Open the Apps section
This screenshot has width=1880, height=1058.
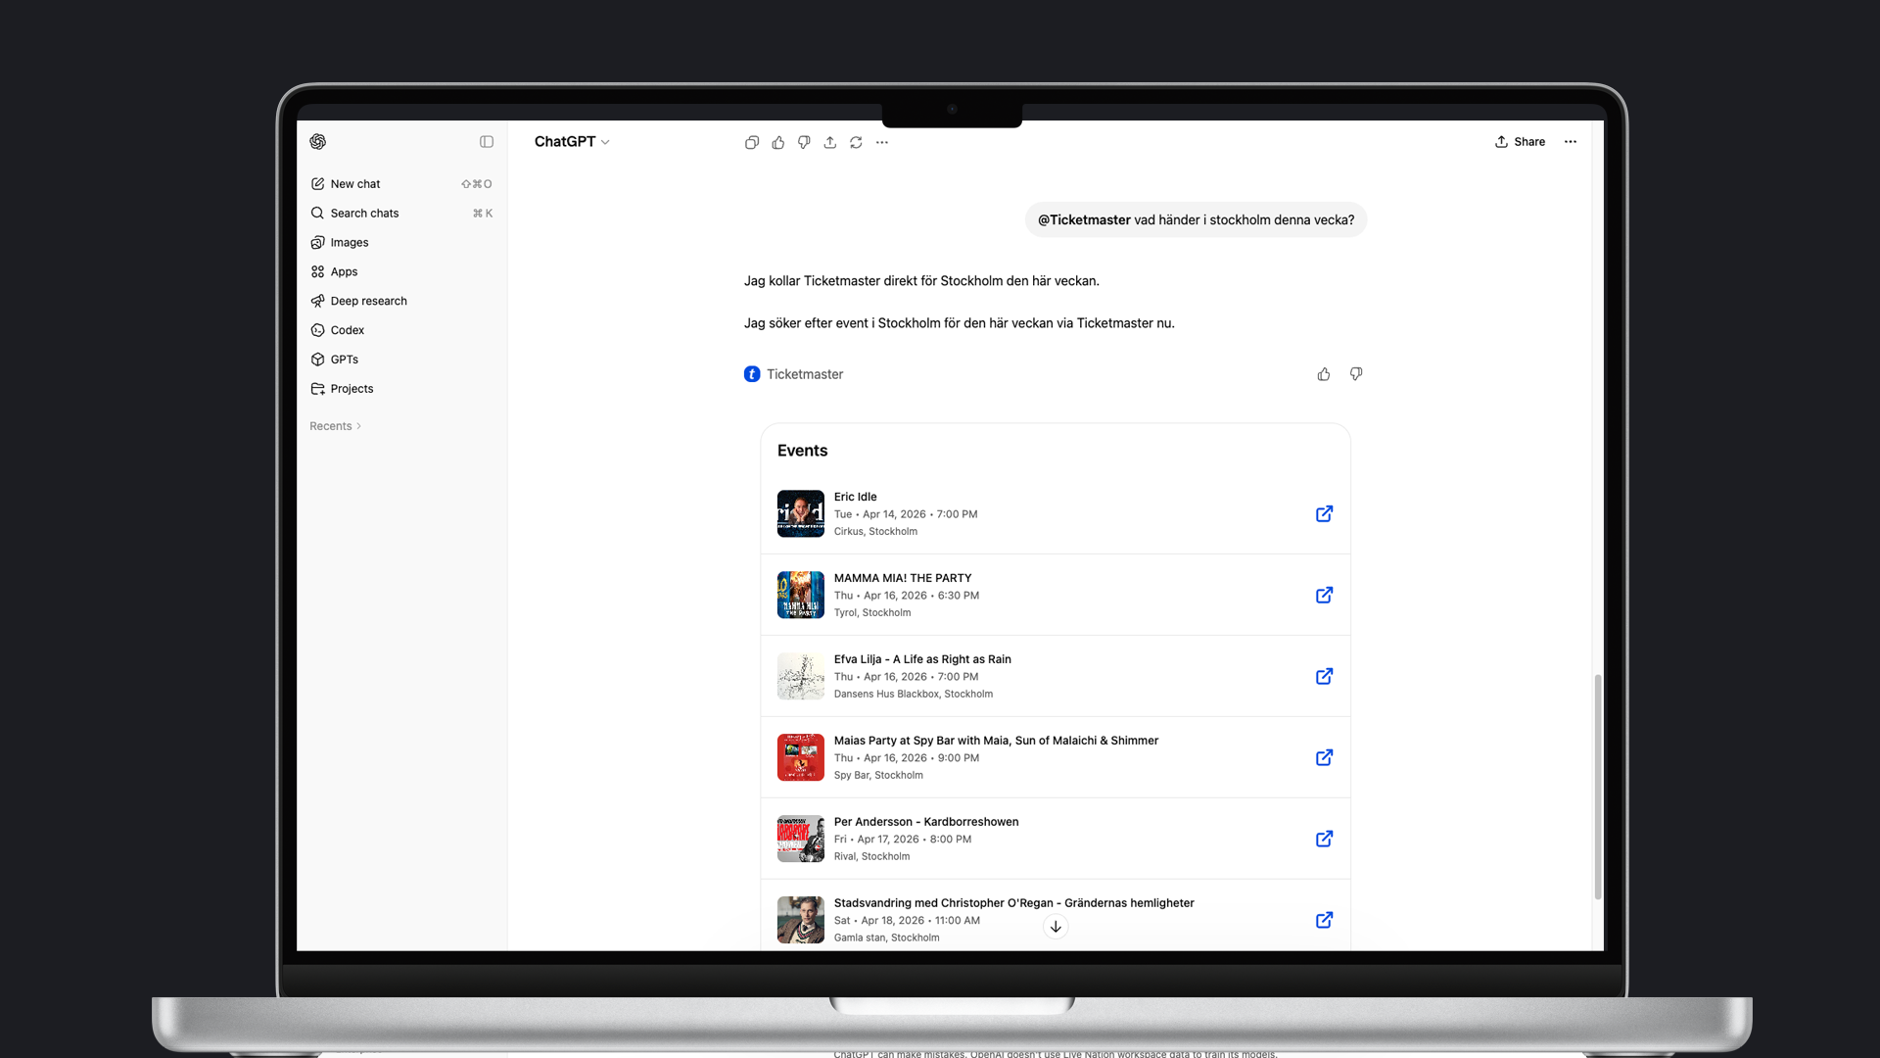click(x=344, y=271)
